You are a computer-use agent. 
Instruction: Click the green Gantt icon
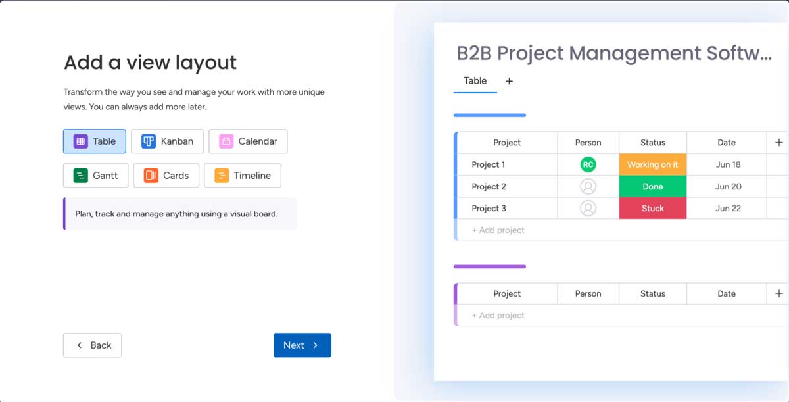coord(80,176)
